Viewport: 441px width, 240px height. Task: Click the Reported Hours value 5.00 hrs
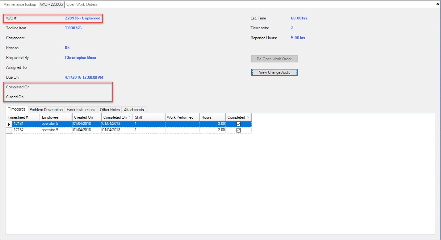298,38
